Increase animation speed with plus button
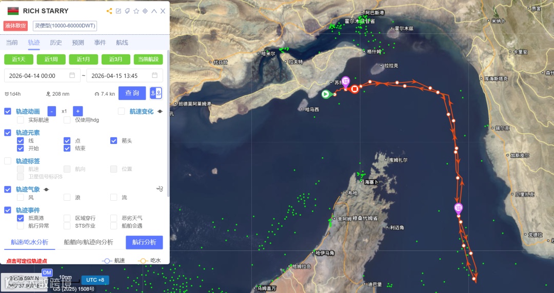This screenshot has width=554, height=293. 78,111
